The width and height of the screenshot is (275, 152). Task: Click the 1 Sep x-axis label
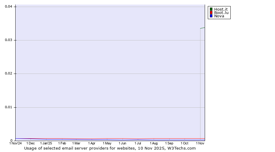point(169,143)
